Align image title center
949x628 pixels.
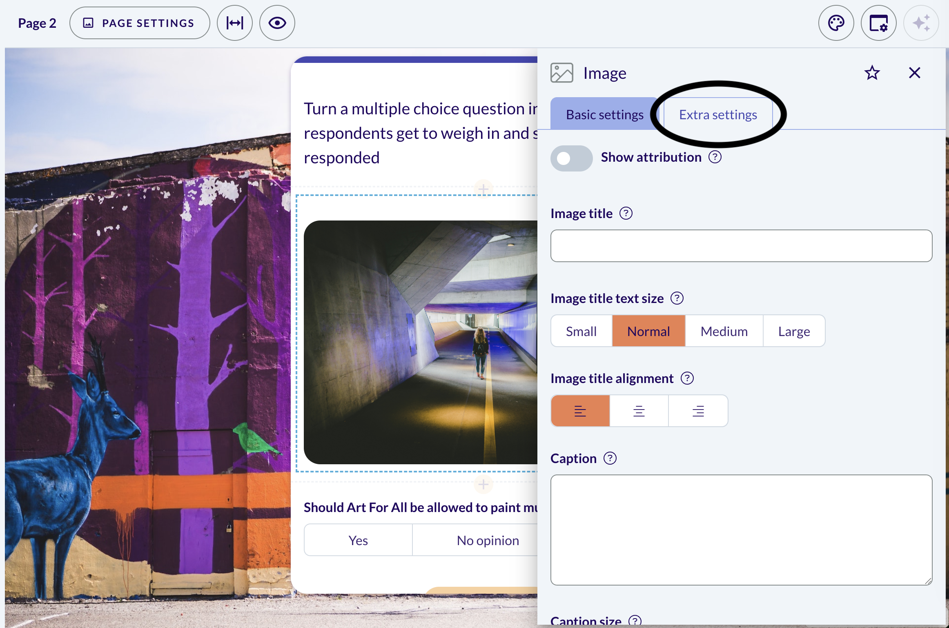point(639,411)
